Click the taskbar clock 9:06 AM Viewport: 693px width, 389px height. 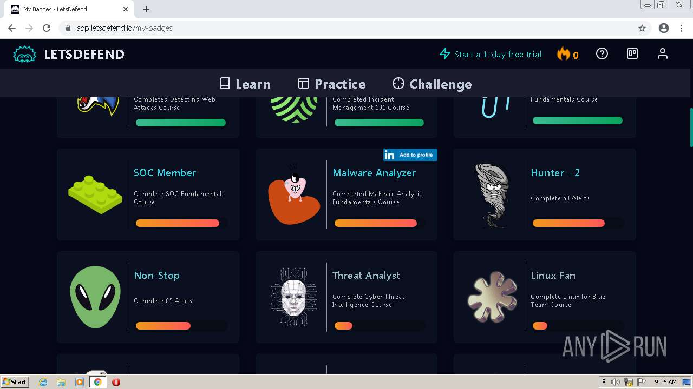pos(665,382)
